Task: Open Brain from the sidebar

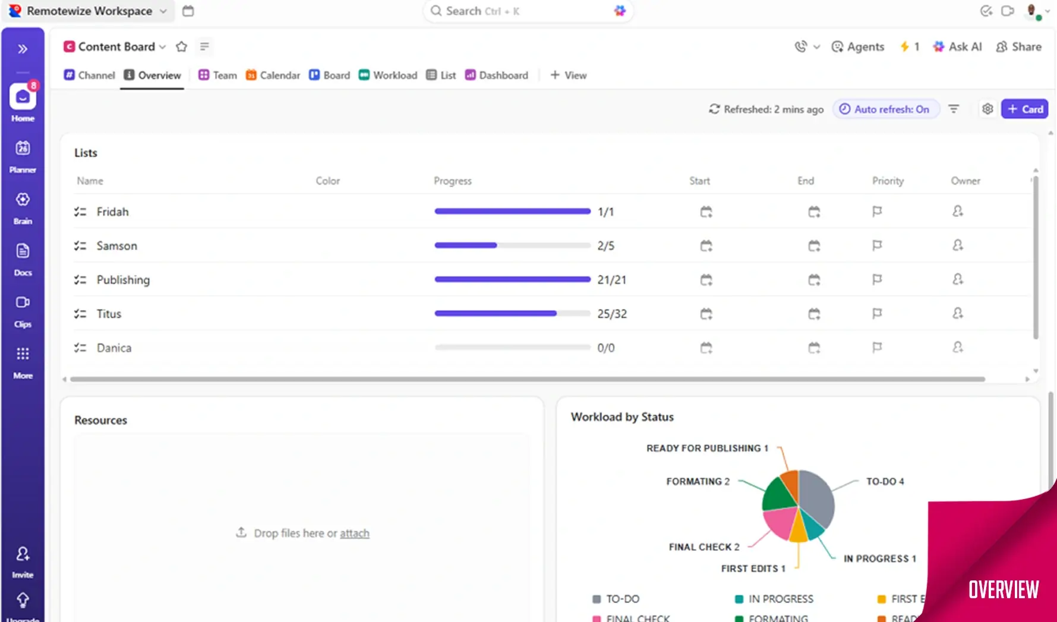Action: [x=23, y=200]
